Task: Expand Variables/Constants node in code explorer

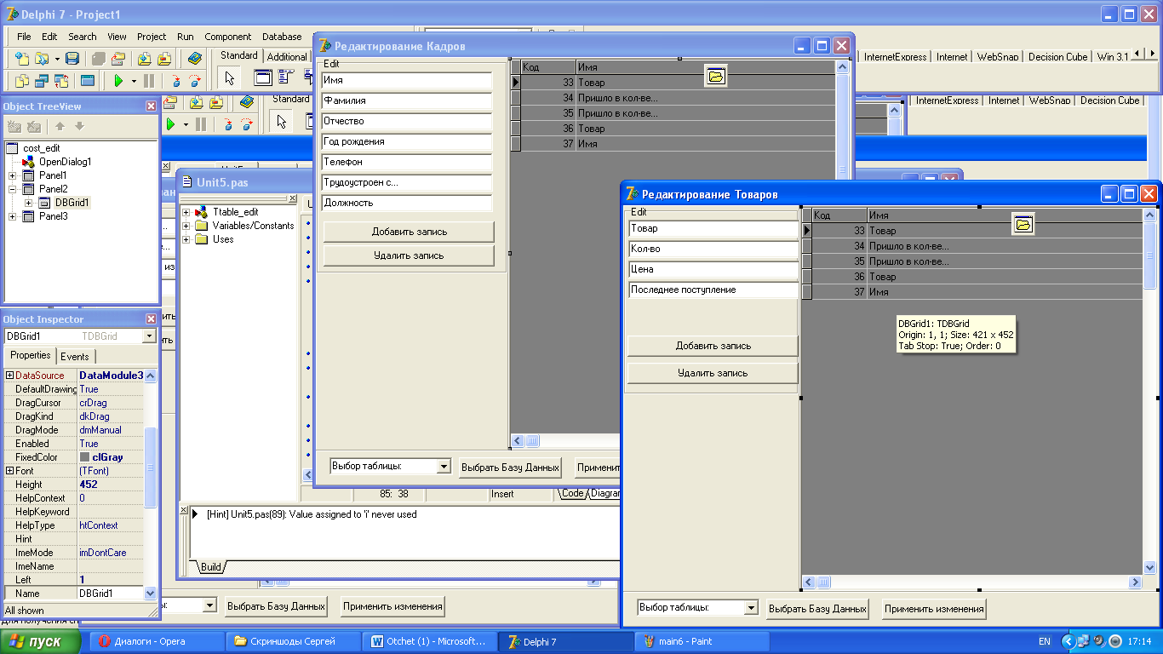Action: [x=186, y=226]
